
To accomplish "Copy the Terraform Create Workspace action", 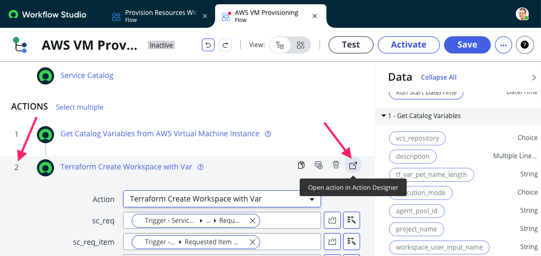I will (x=301, y=165).
